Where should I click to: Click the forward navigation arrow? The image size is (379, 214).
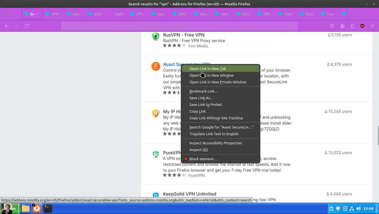(x=17, y=26)
